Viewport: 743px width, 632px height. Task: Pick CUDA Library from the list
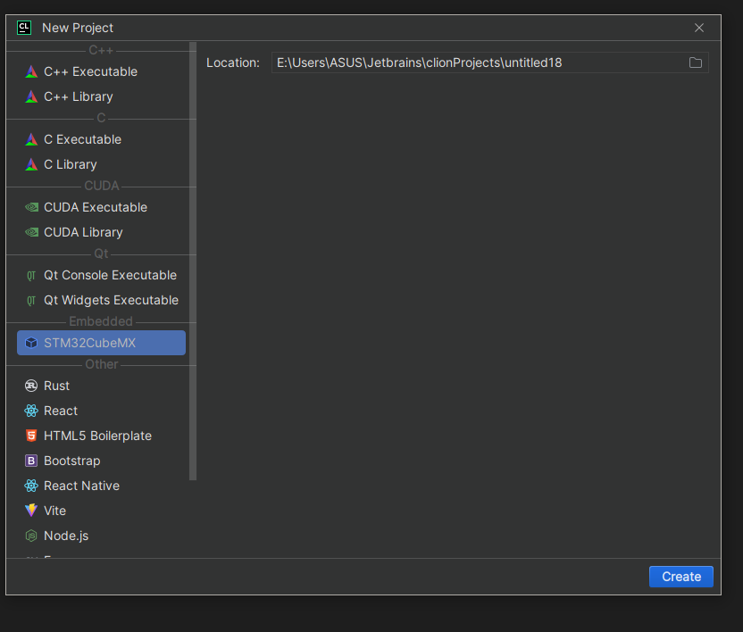pos(101,232)
